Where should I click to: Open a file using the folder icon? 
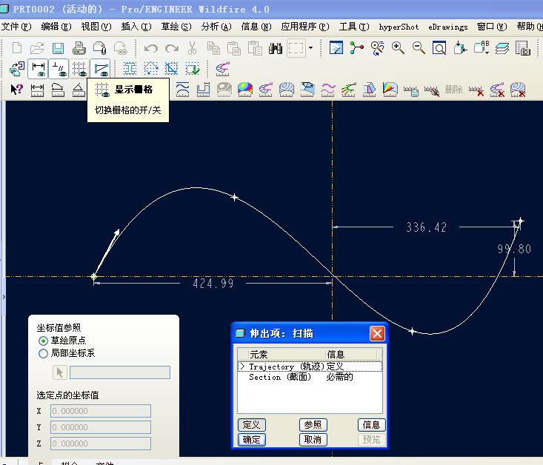[37, 48]
